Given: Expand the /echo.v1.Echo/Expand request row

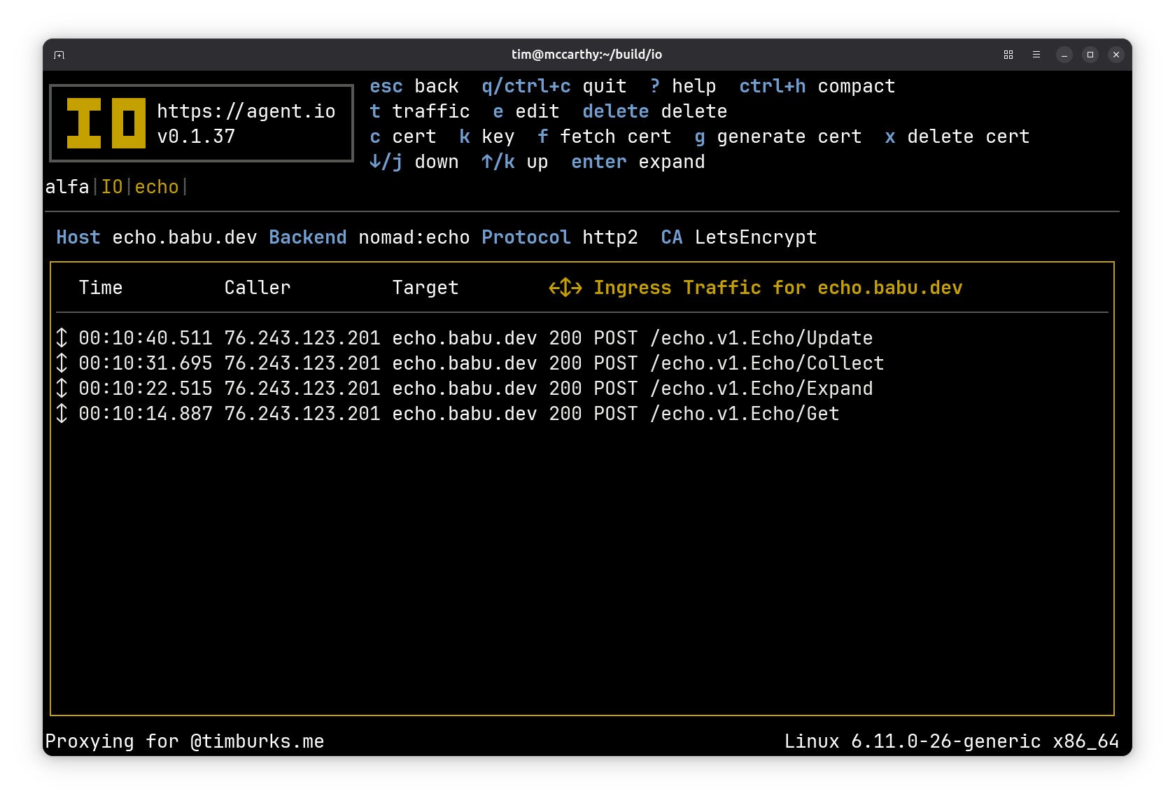Looking at the screenshot, I should [x=761, y=389].
